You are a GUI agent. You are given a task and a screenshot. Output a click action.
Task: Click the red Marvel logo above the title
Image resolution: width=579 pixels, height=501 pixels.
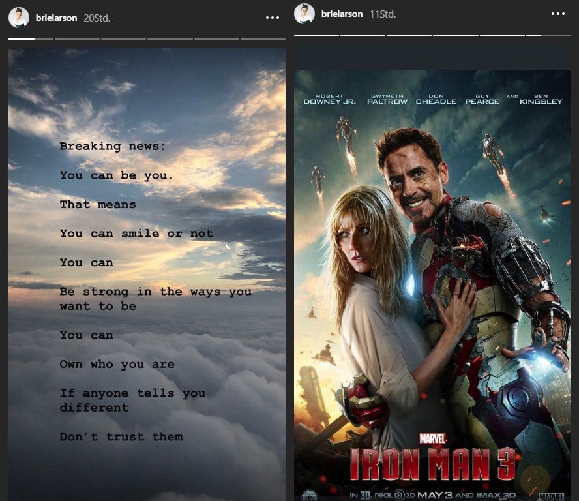(x=433, y=439)
